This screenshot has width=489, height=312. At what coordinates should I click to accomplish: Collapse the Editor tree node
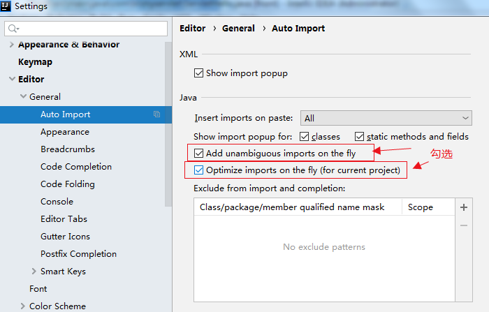point(12,79)
